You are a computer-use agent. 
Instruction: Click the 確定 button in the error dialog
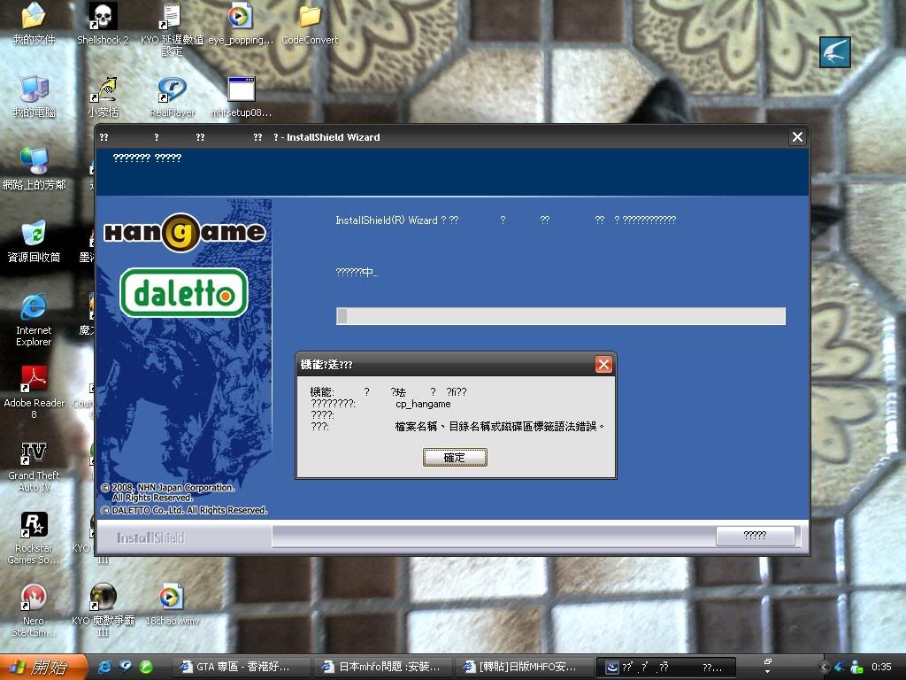[455, 458]
